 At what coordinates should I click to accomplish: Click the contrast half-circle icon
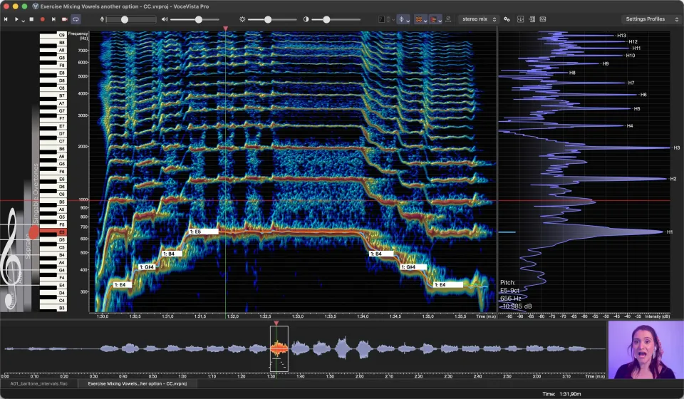tap(306, 19)
